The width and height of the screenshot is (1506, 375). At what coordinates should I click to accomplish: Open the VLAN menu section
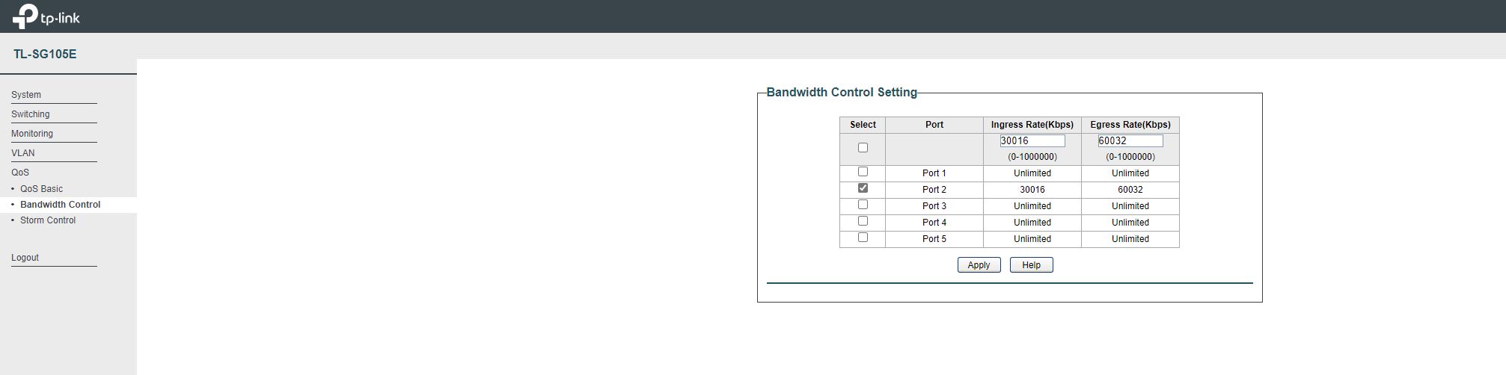tap(23, 153)
